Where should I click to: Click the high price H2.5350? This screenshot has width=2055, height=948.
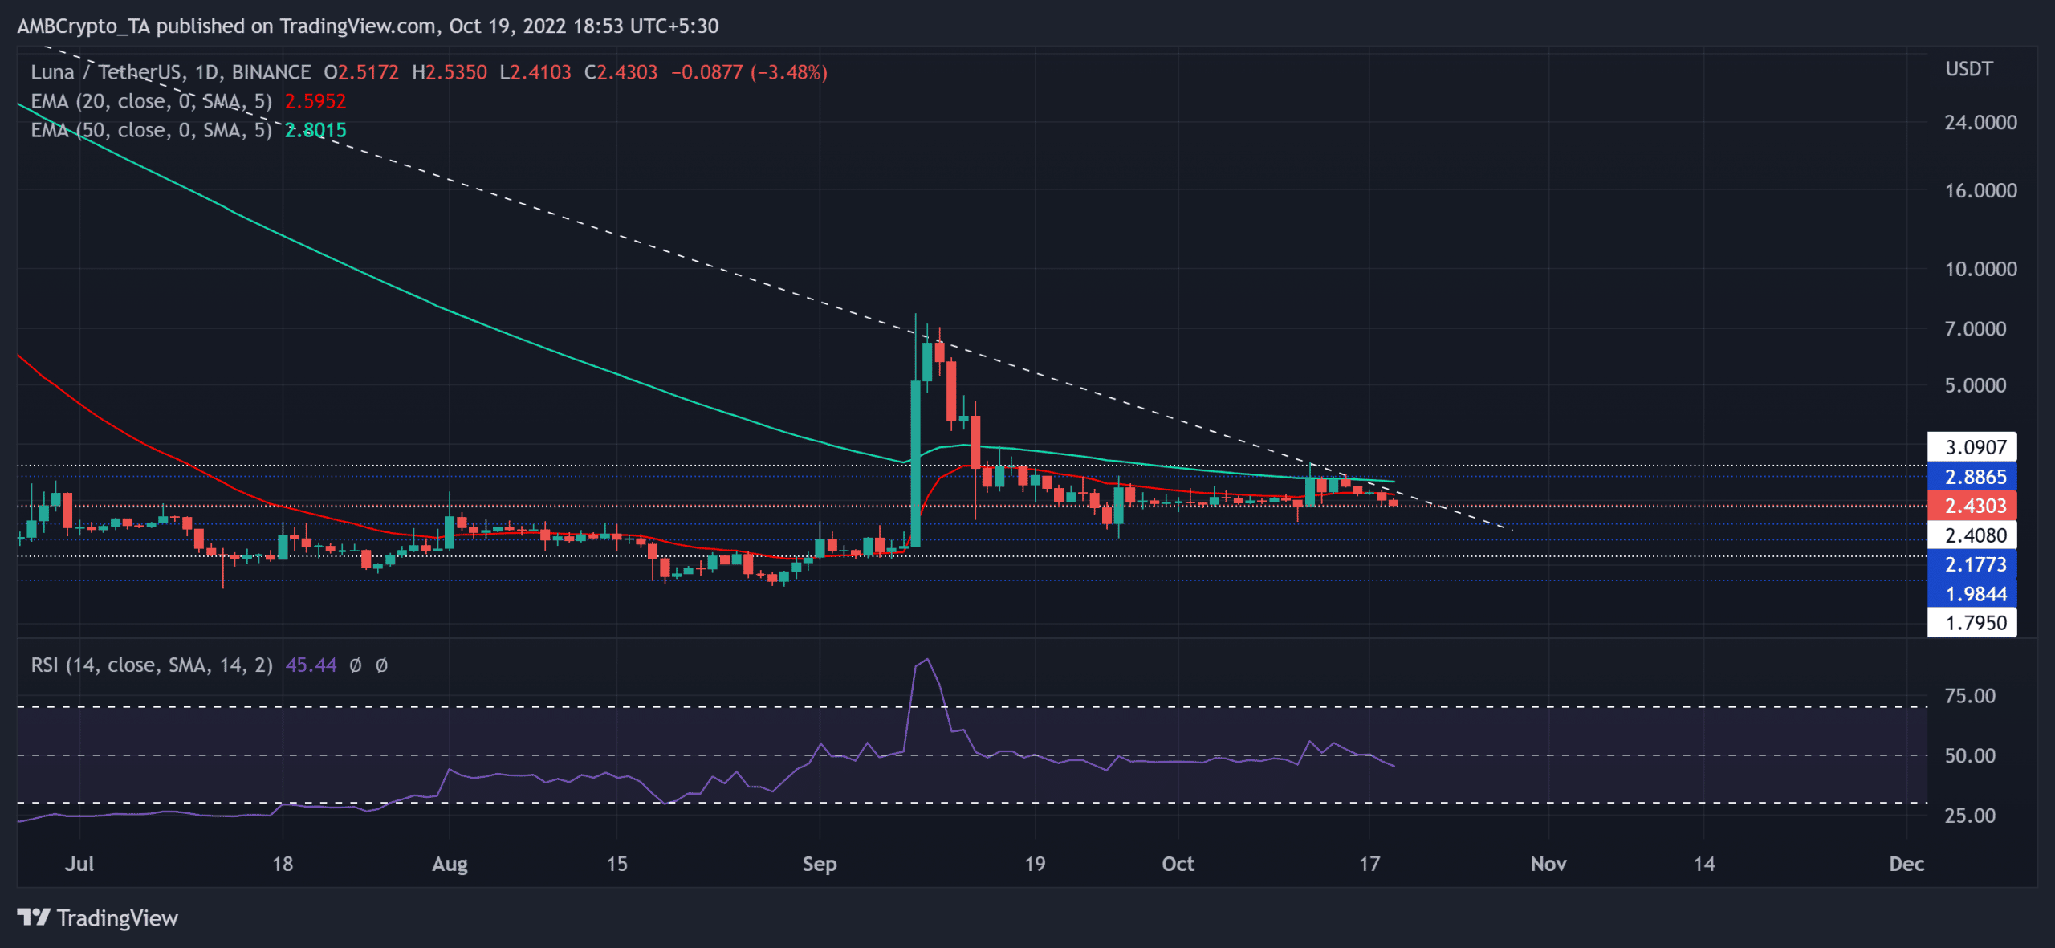point(450,72)
